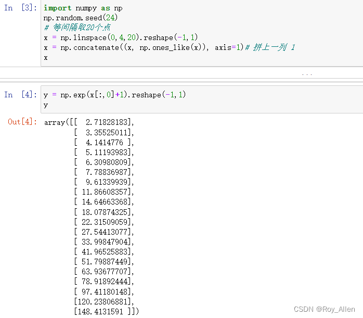Click output value 14.64663368
Screen dimensions: 363x318
point(105,202)
